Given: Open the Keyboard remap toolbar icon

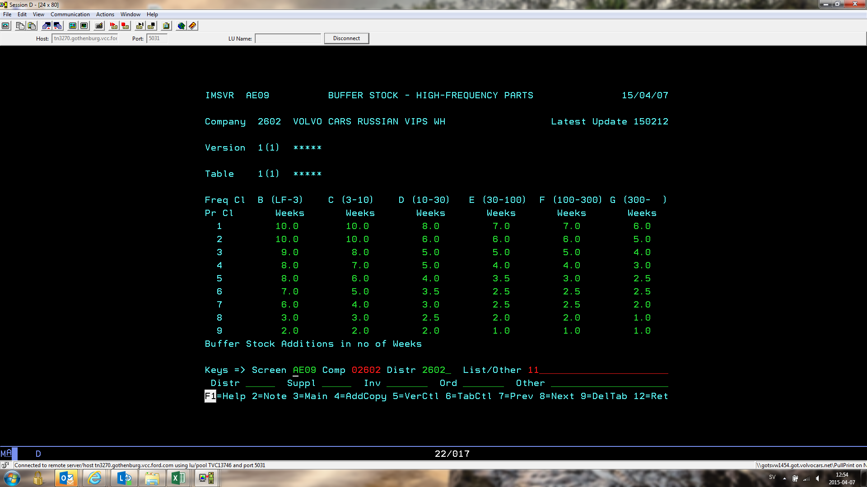Looking at the screenshot, I should pyautogui.click(x=99, y=26).
